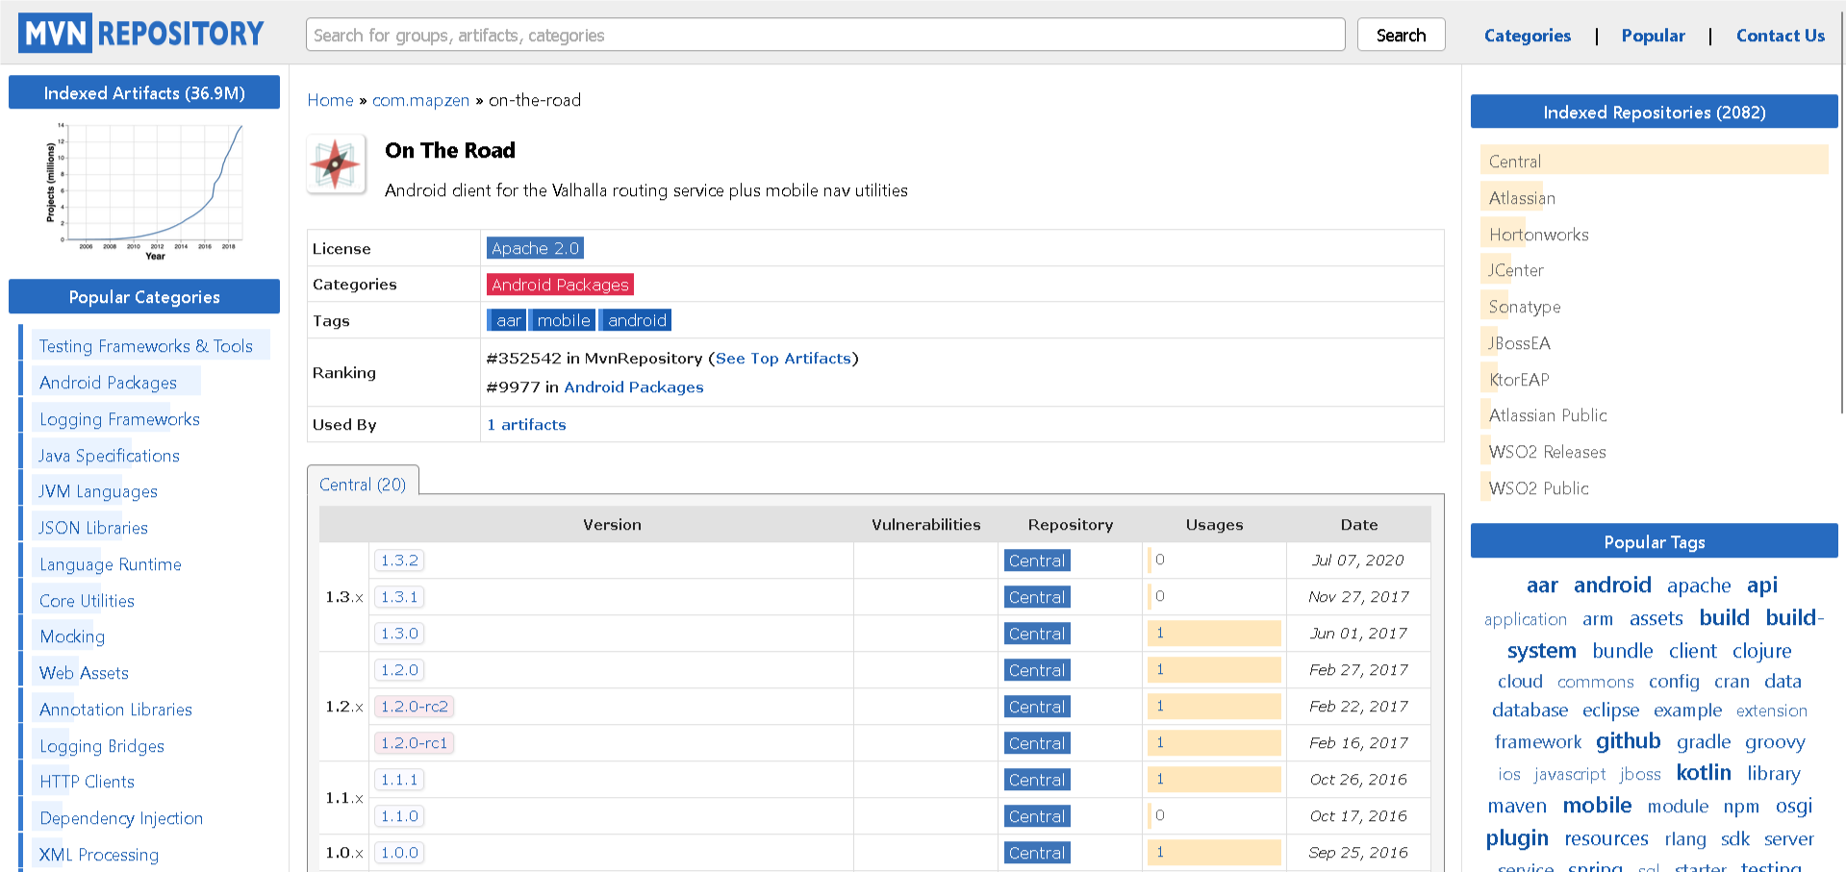Open JSON Libraries category
The width and height of the screenshot is (1846, 872).
coord(93,528)
